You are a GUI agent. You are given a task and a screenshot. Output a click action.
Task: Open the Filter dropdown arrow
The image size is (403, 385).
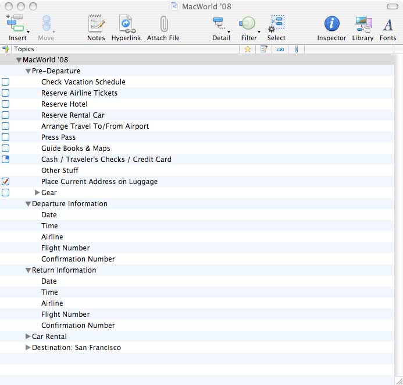pyautogui.click(x=259, y=32)
